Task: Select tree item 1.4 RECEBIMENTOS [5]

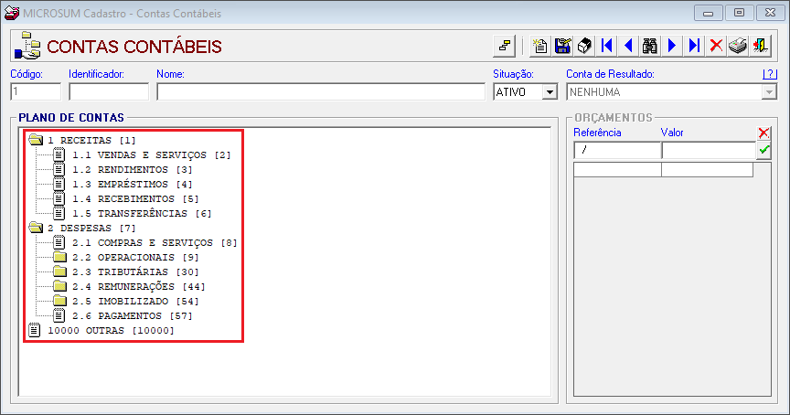Action: [135, 199]
